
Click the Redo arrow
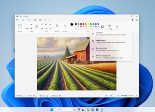tap(49, 20)
